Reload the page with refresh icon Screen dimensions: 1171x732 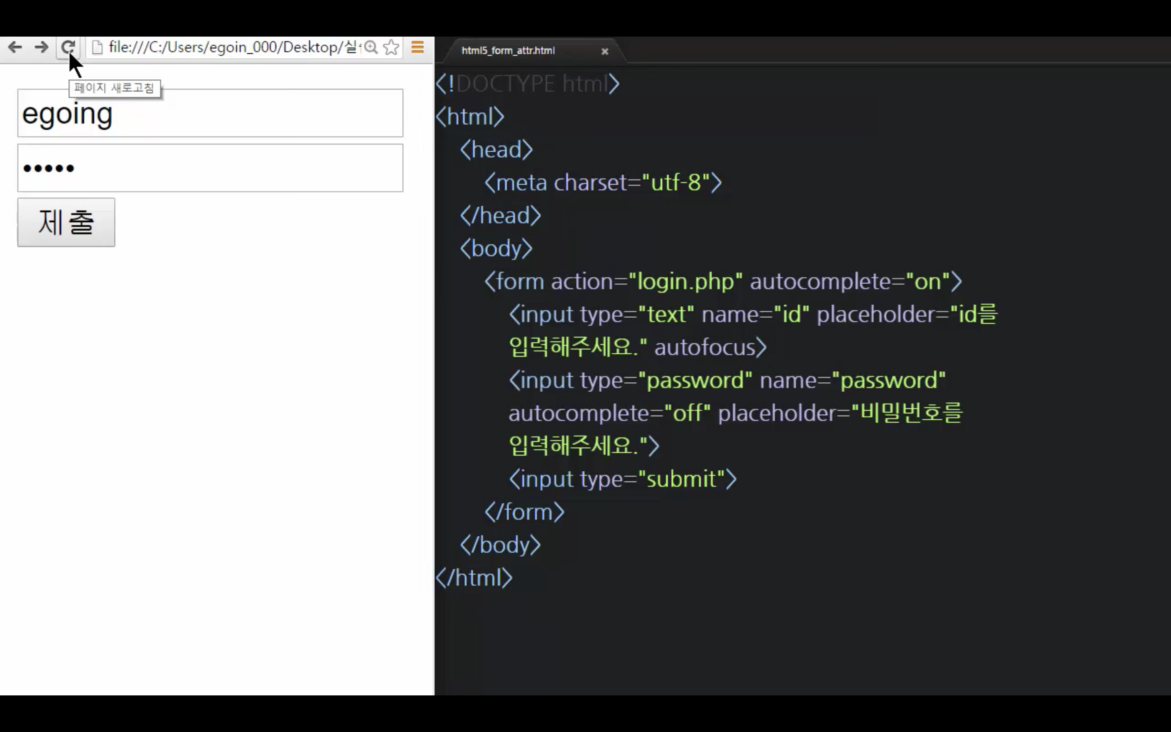[x=68, y=47]
